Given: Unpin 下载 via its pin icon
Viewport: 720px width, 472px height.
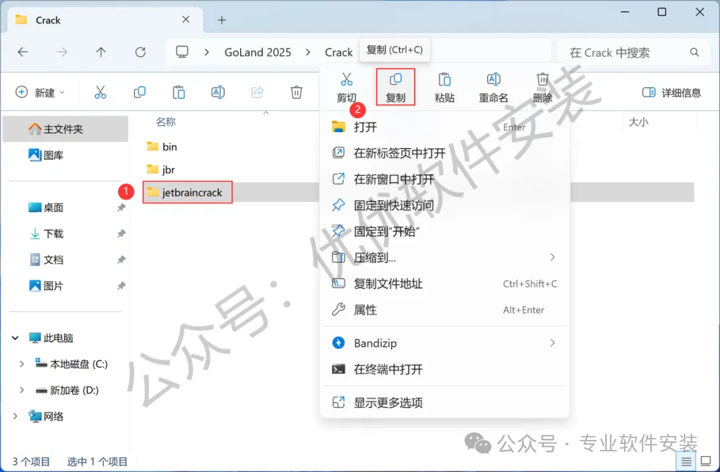Looking at the screenshot, I should [x=121, y=234].
